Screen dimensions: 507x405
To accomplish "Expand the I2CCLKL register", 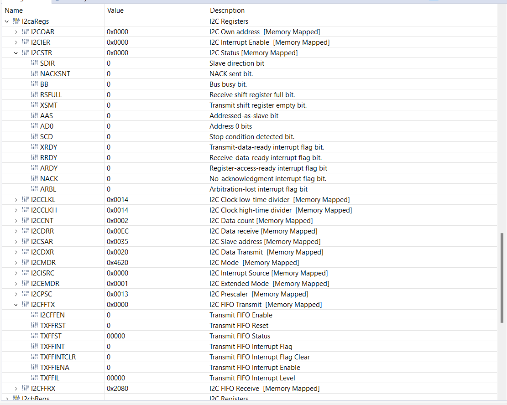I will click(16, 200).
